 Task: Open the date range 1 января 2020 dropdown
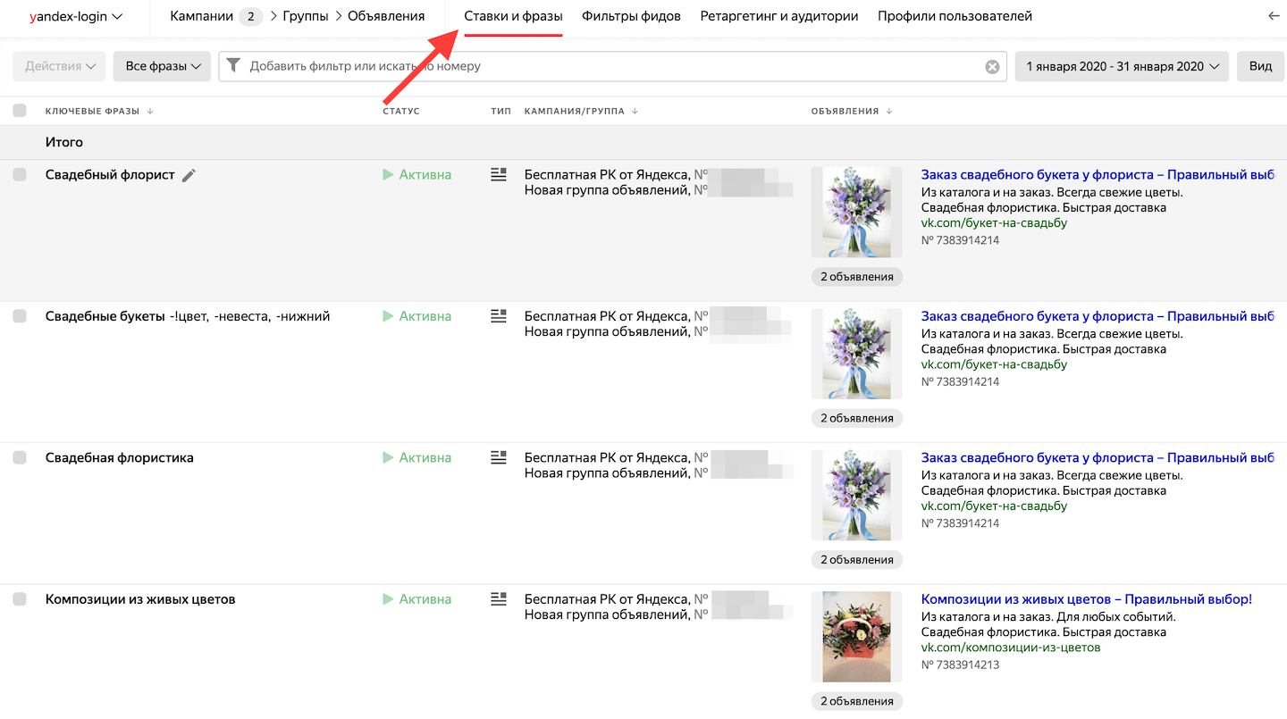(x=1122, y=67)
